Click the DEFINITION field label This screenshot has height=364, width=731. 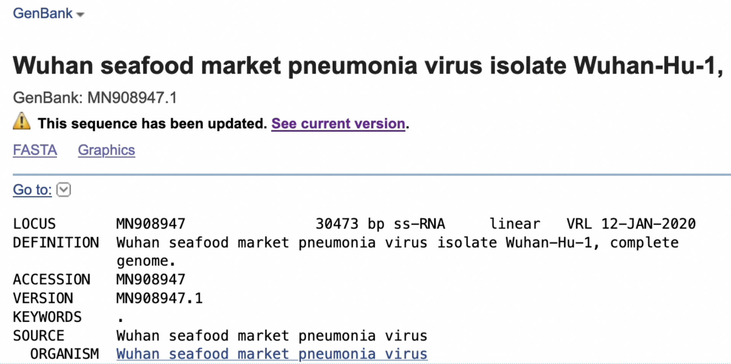click(x=56, y=243)
